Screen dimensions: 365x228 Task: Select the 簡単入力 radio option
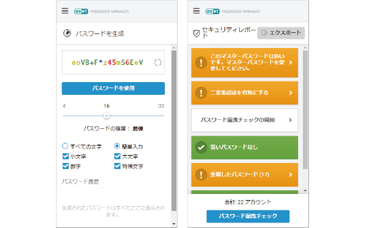pos(117,146)
